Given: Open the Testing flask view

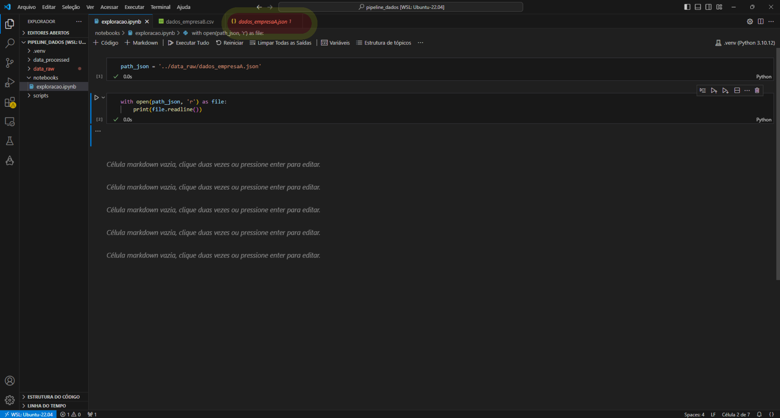Looking at the screenshot, I should tap(10, 141).
